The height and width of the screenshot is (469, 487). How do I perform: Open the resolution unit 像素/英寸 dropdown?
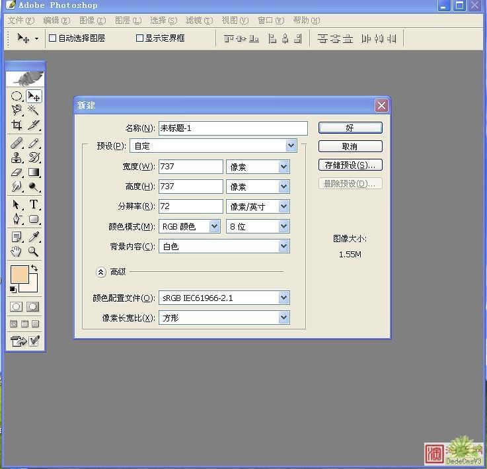click(283, 206)
